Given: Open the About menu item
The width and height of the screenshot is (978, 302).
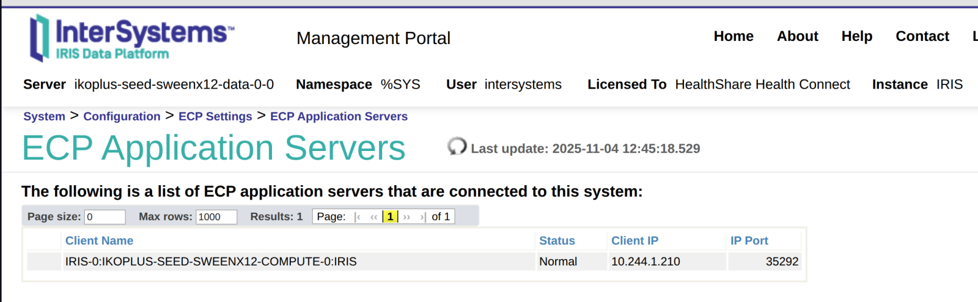Looking at the screenshot, I should [797, 37].
